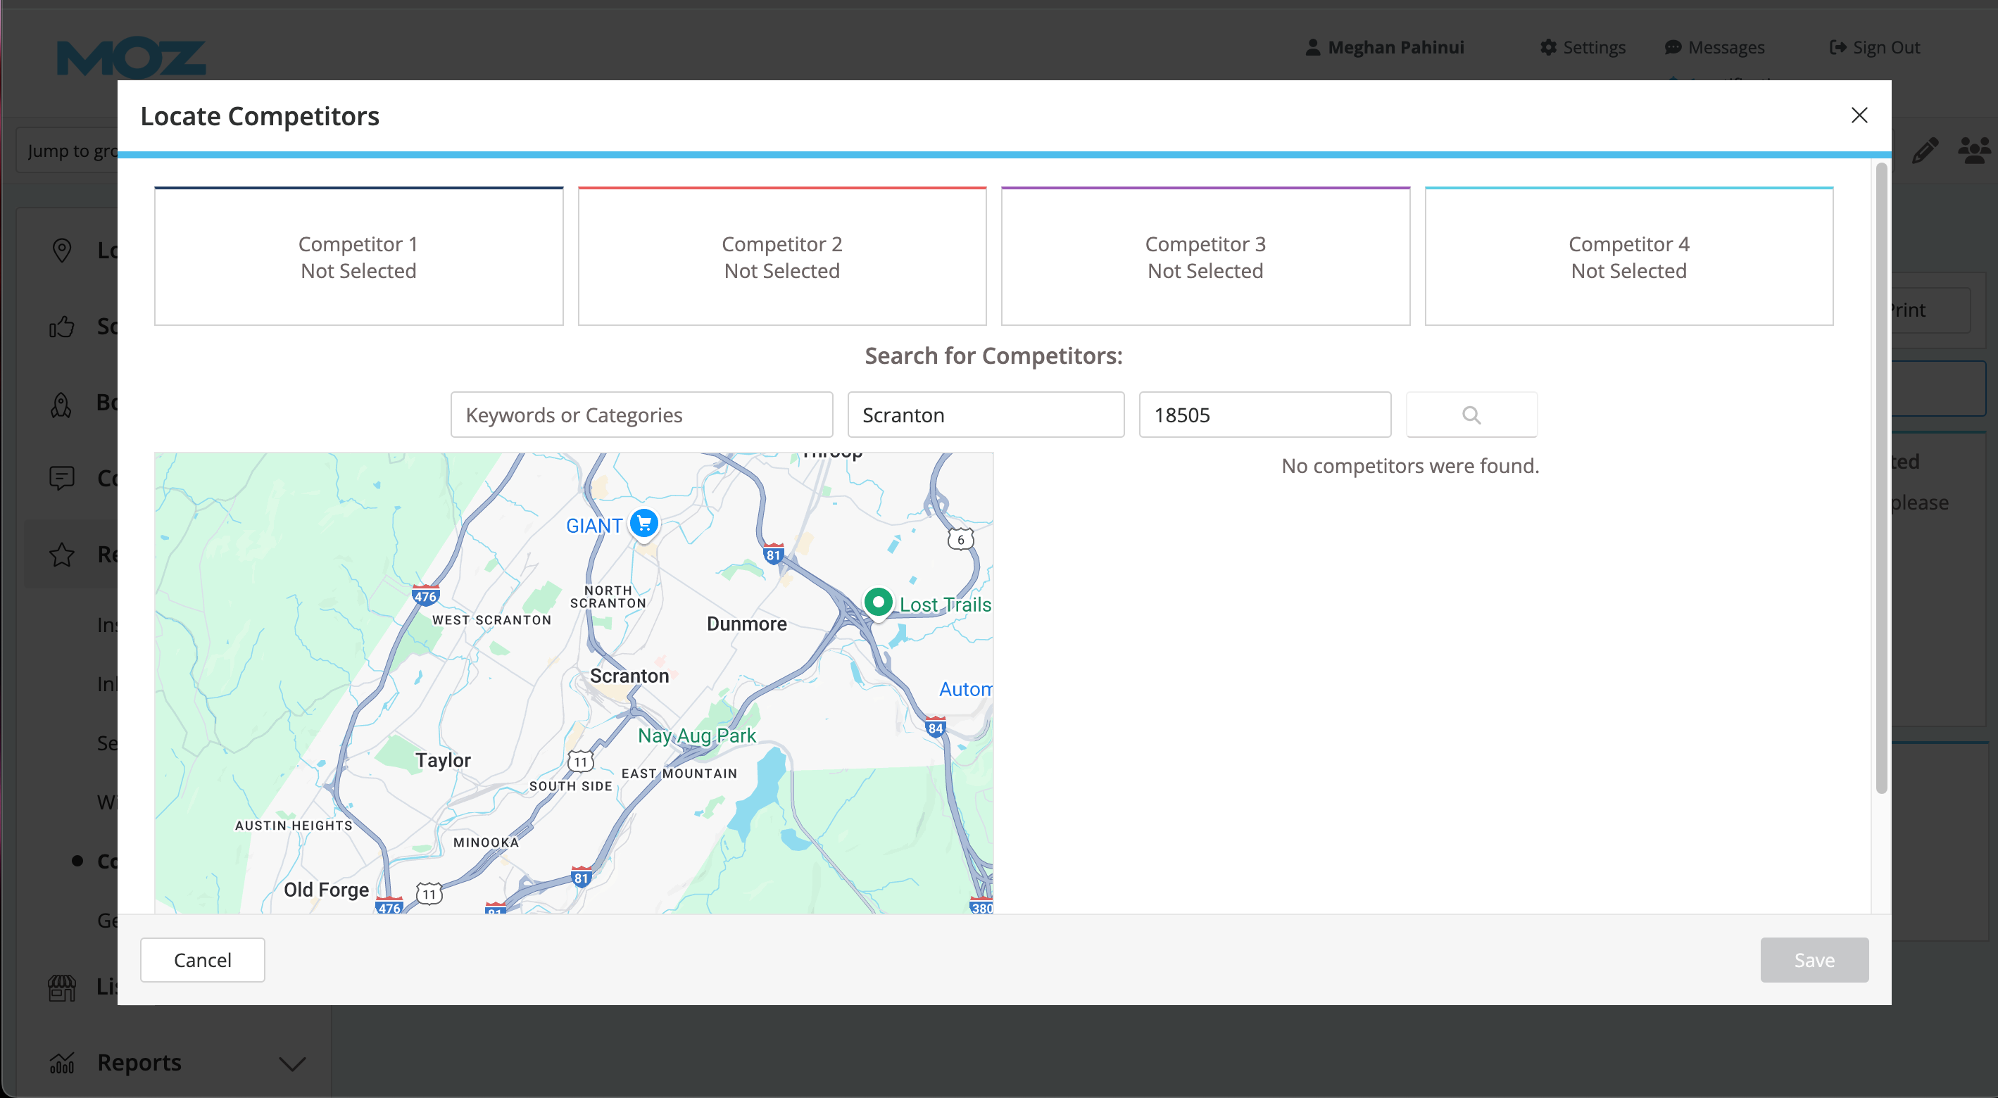Open Settings from the top bar
This screenshot has height=1098, width=1998.
coord(1582,46)
